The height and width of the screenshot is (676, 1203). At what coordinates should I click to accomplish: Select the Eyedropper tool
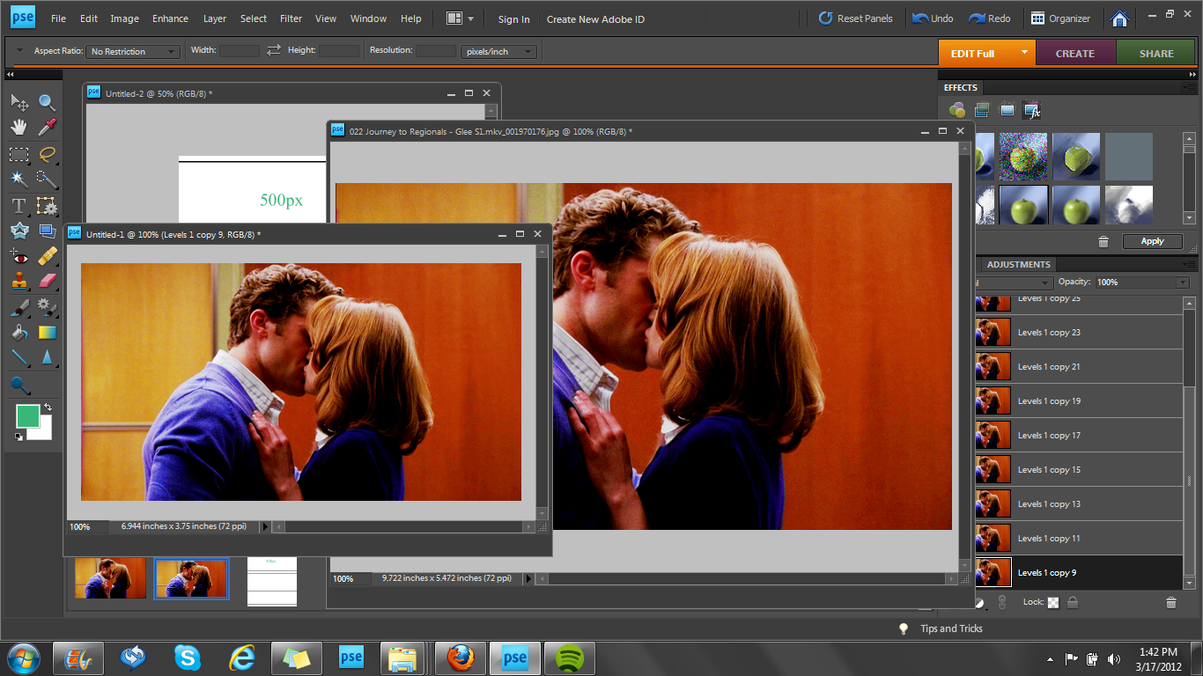pos(48,128)
